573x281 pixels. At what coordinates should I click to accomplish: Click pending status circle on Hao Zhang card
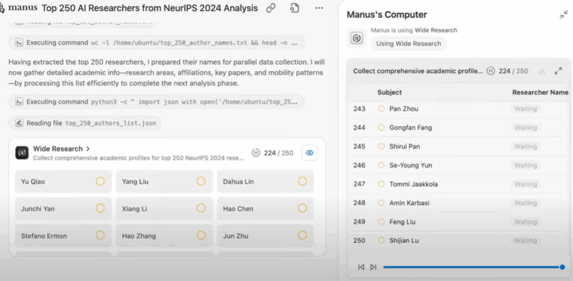[x=201, y=236]
